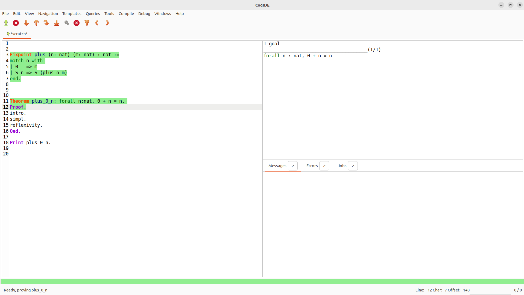
Task: Click the Next occurrence right chevron
Action: coord(107,23)
